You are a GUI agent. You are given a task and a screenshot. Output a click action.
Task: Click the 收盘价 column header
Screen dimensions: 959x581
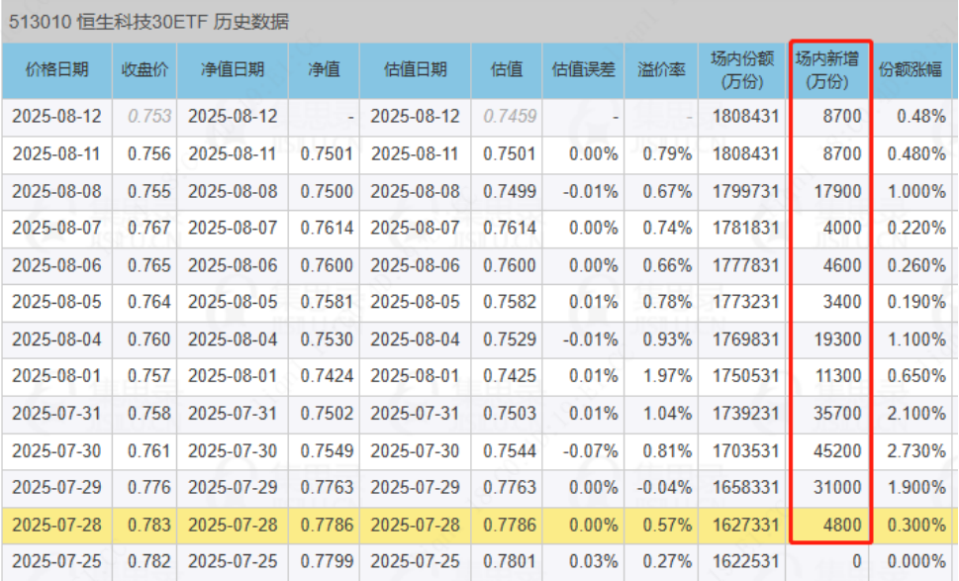click(x=144, y=69)
